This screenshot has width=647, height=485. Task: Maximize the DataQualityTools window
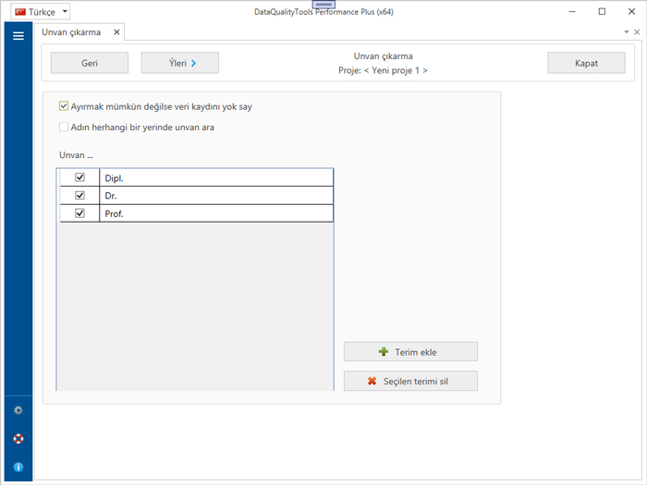[x=602, y=11]
